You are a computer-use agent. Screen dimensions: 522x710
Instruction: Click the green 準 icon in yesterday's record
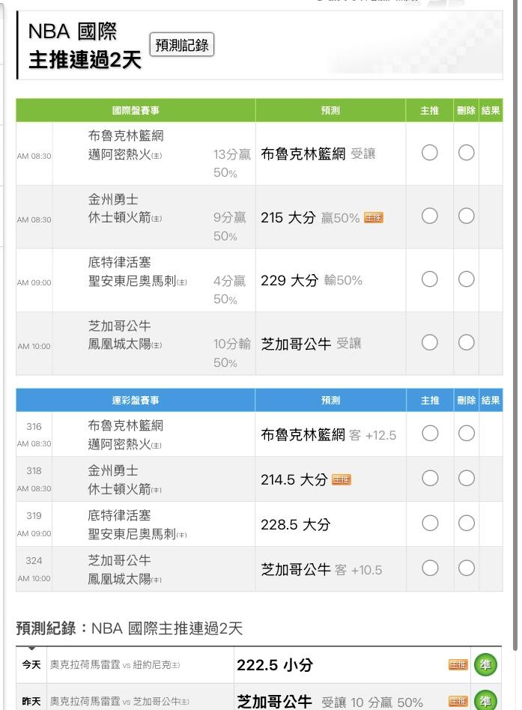click(485, 702)
